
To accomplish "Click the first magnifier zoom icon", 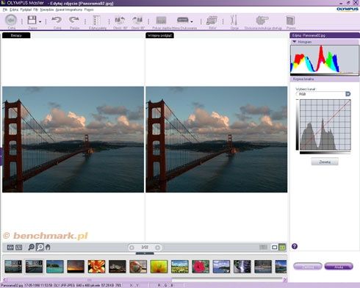I will tap(31, 247).
